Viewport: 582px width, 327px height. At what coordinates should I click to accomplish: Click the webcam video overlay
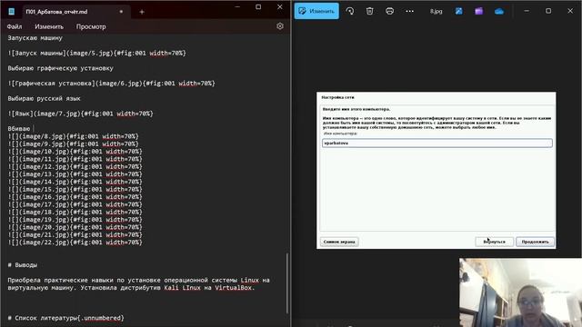pyautogui.click(x=520, y=292)
